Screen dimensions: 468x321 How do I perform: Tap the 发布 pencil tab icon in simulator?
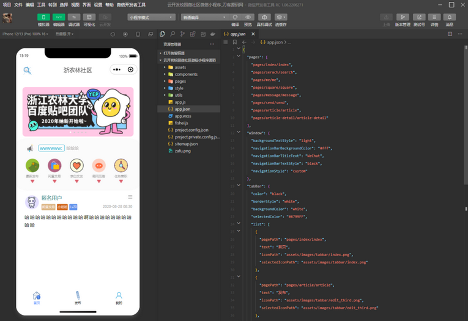click(x=78, y=295)
